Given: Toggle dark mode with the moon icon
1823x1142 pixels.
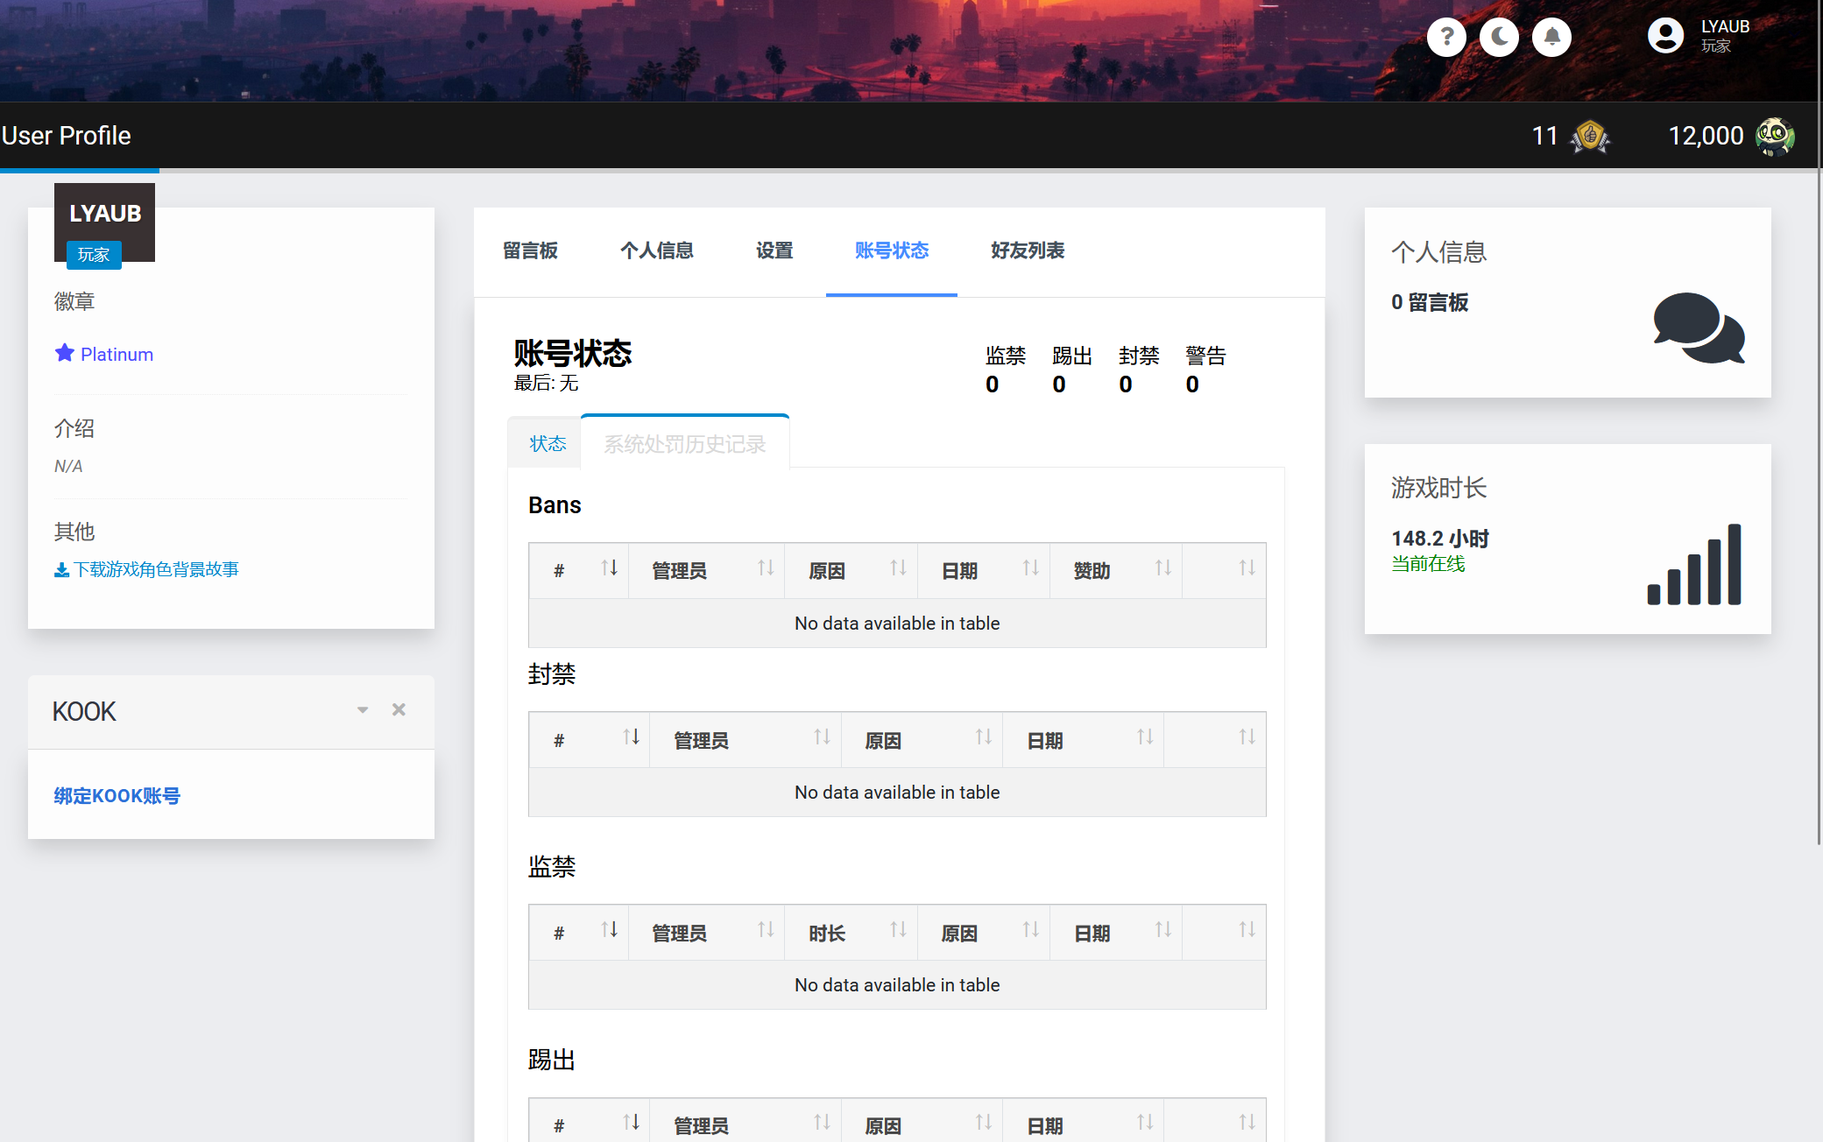Looking at the screenshot, I should [x=1499, y=37].
